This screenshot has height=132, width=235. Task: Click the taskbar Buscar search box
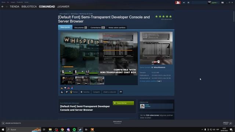click(x=23, y=129)
